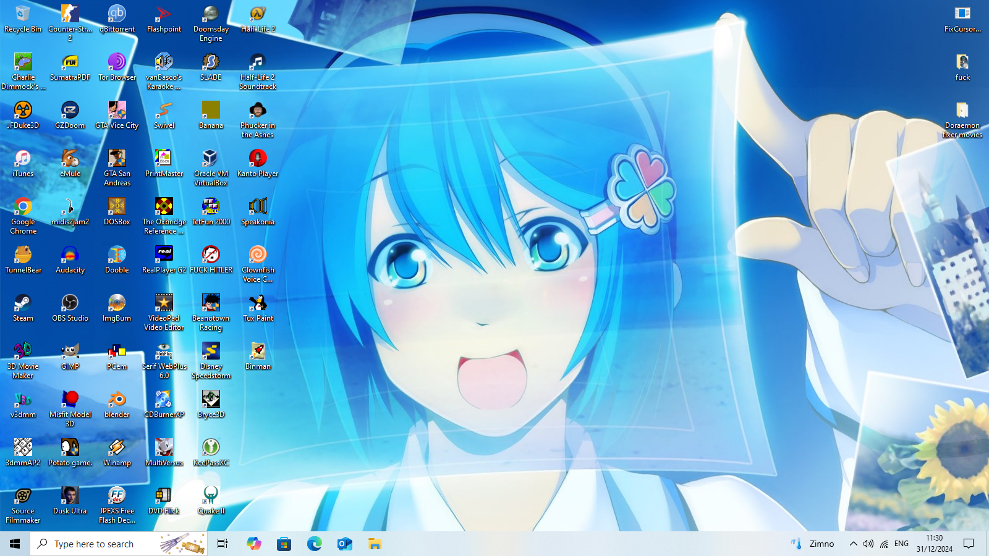This screenshot has width=989, height=556.
Task: Select the GZDoom icon
Action: [70, 116]
